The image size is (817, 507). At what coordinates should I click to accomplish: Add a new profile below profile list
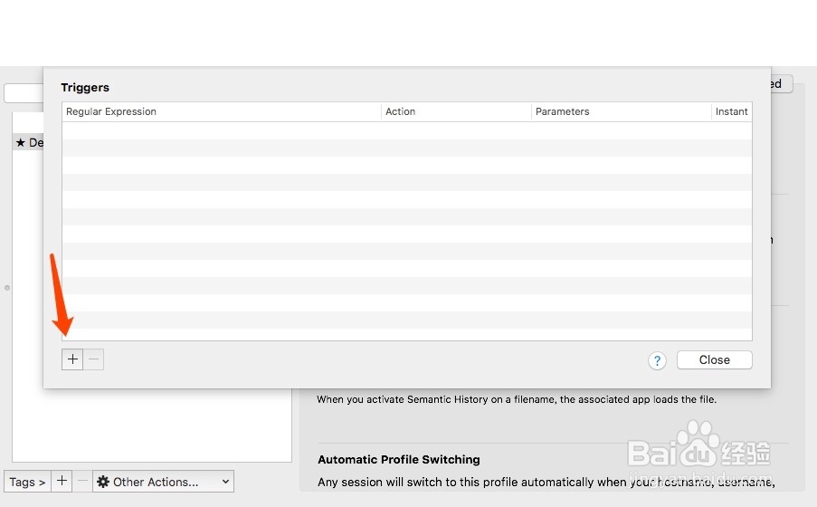62,482
